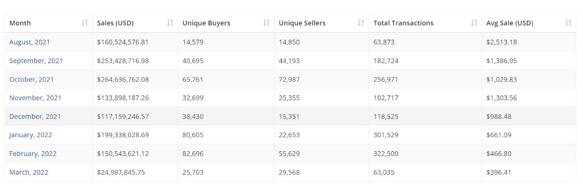Image resolution: width=583 pixels, height=187 pixels.
Task: Sort by Total Transactions arrows icon
Action: [x=474, y=23]
